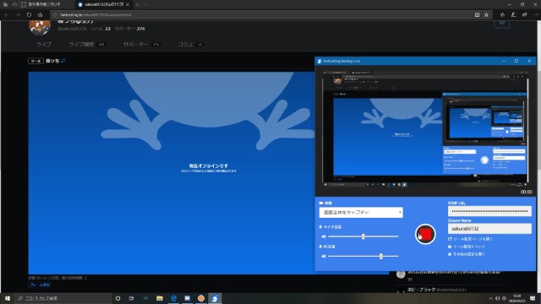Click the add notes pen icon
Screen dimensions: 541x304
(x=513, y=15)
